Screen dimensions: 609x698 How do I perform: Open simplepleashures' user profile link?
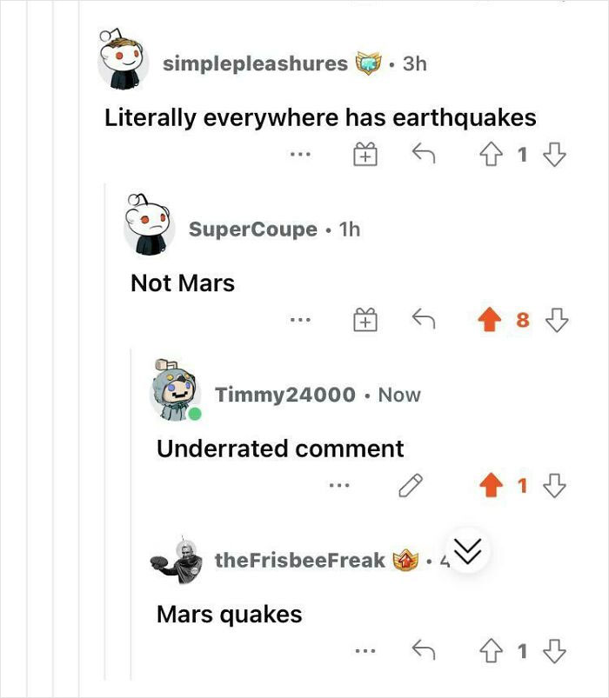(x=255, y=63)
